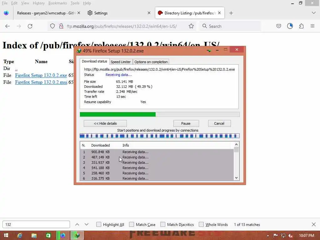Open the Store icon on the taskbar

click(48, 235)
